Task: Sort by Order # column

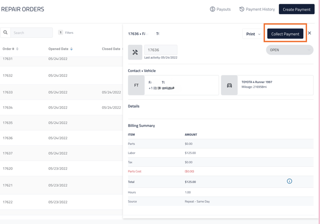Action: 11,49
